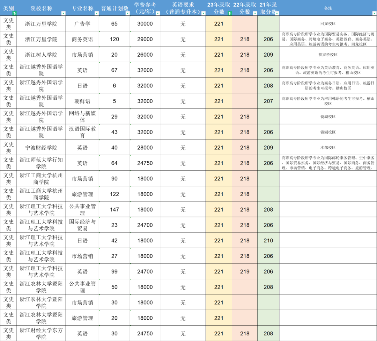
Task: Open the 23年录取分数 column filter dropdown
Action: coord(230,13)
